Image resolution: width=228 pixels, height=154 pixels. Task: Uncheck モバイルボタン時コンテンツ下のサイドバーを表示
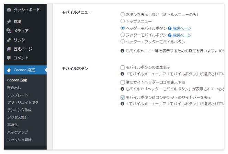tap(123, 98)
